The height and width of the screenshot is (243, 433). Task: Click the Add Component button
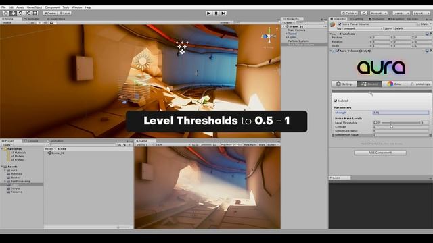(x=380, y=153)
